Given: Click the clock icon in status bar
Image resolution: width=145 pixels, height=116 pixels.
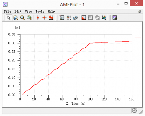Looking at the screenshot, I should pyautogui.click(x=134, y=111).
